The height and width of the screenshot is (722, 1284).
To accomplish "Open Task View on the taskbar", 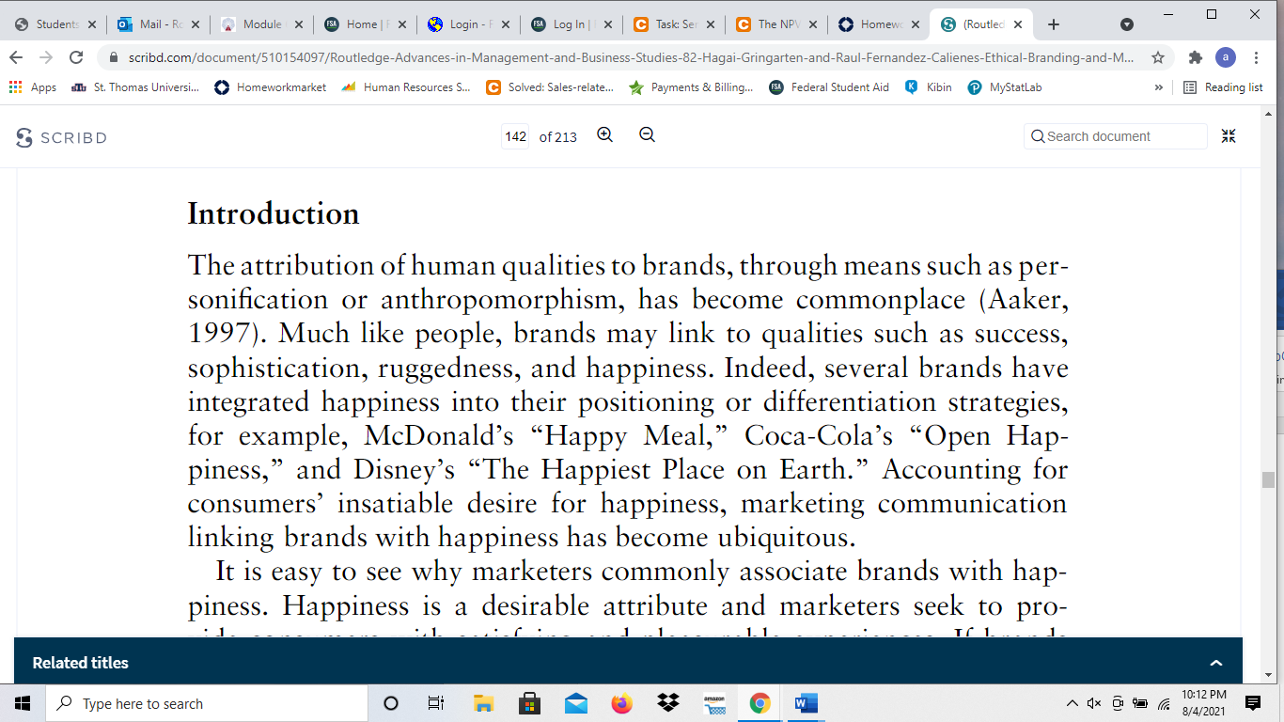I will pos(435,703).
